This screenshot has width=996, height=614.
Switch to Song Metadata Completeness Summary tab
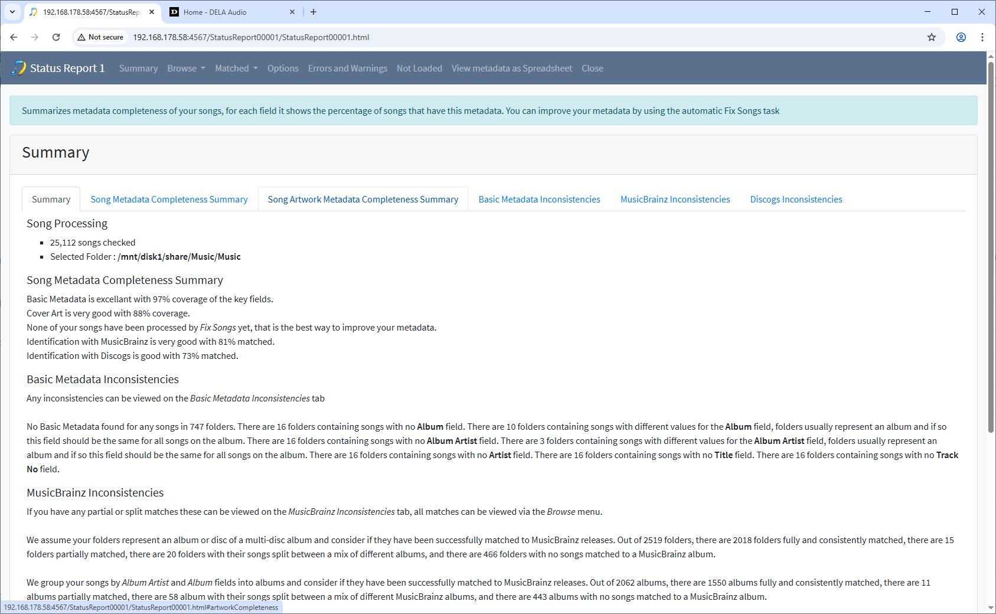[169, 200]
